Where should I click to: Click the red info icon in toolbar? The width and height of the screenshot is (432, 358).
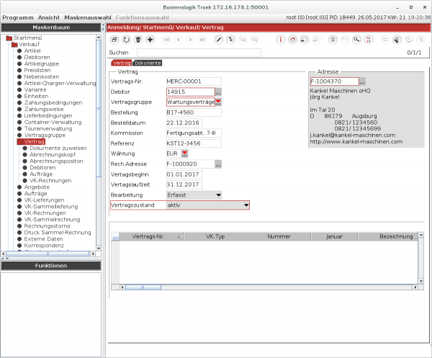coord(282,39)
